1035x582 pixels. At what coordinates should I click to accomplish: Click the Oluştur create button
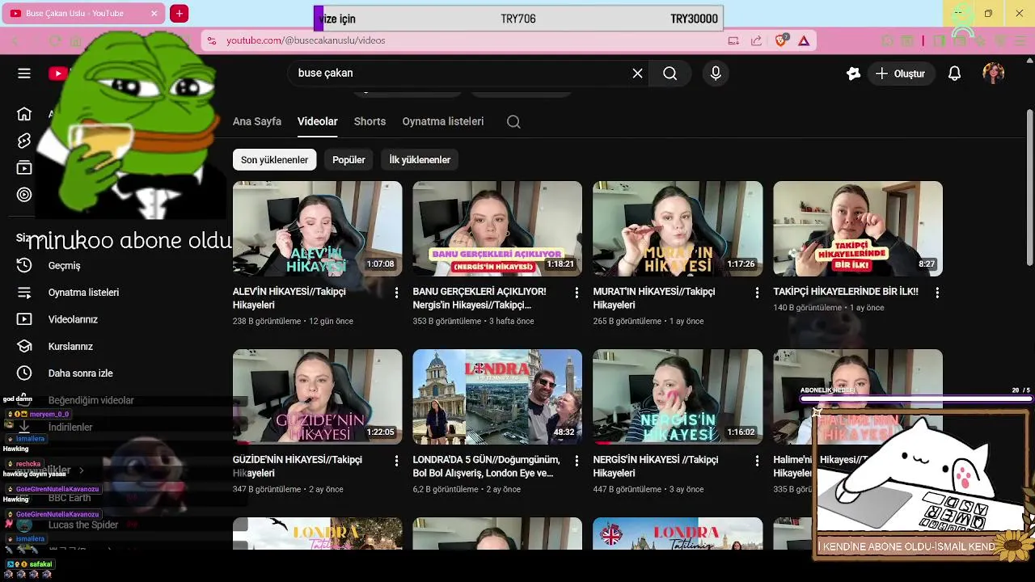[x=901, y=74]
